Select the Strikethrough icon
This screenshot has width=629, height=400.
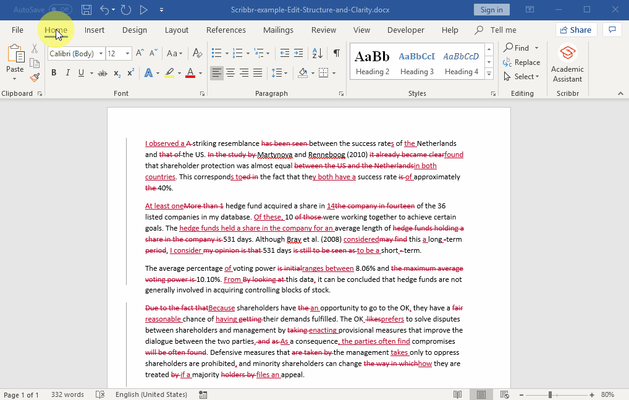(103, 72)
